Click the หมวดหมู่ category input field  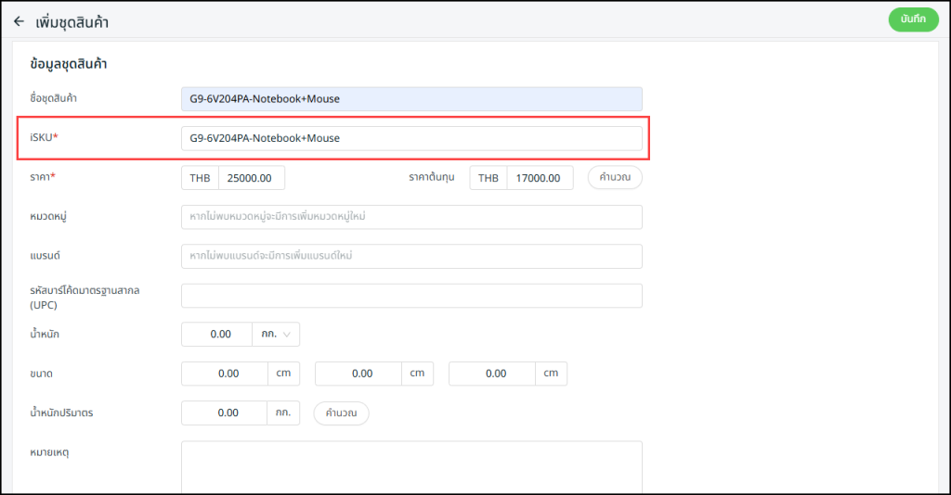(411, 217)
